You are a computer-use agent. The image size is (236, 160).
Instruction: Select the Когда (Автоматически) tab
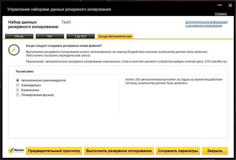tap(115, 36)
